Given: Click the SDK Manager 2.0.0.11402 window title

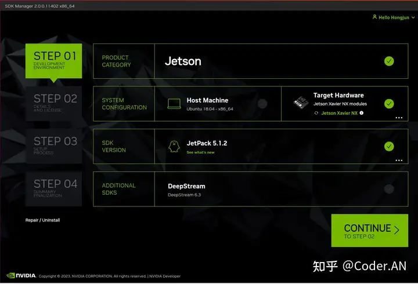Looking at the screenshot, I should pyautogui.click(x=39, y=6).
